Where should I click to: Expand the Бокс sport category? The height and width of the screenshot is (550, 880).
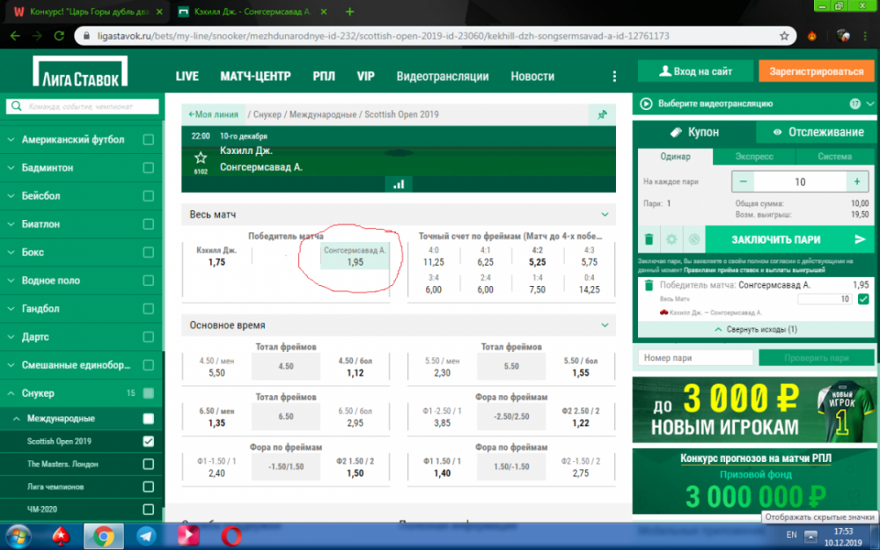click(11, 252)
